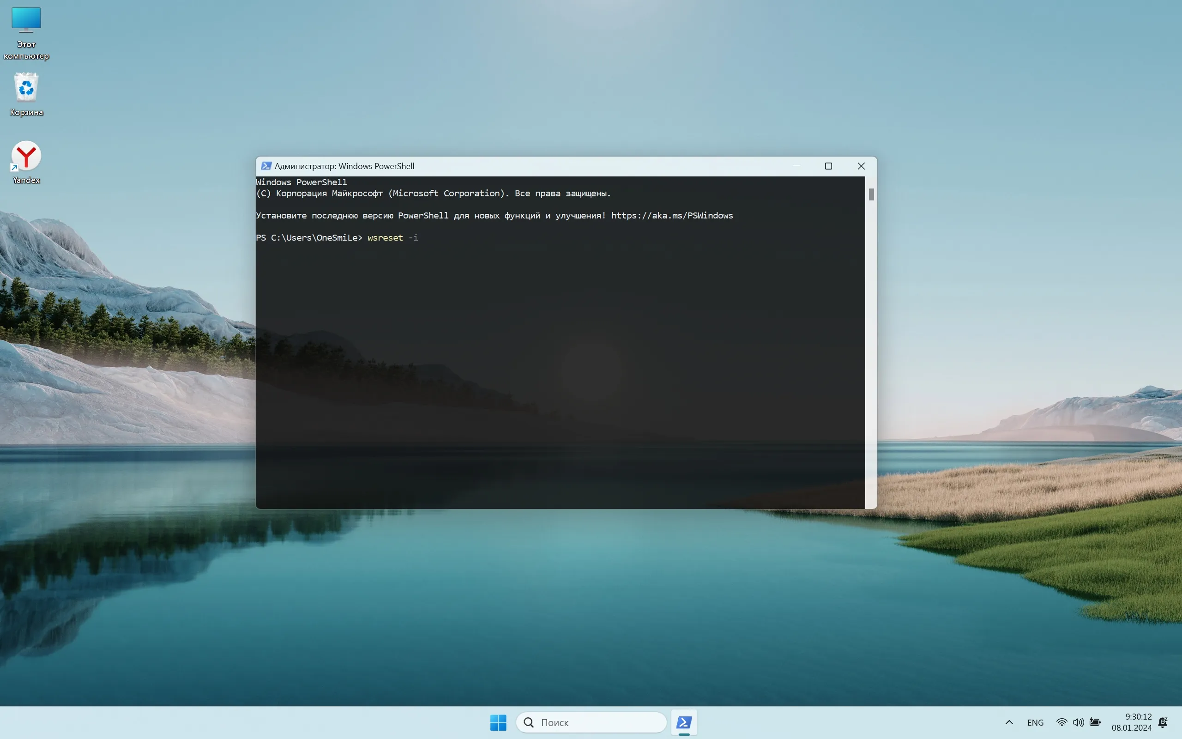Minimize the PowerShell window

click(796, 166)
